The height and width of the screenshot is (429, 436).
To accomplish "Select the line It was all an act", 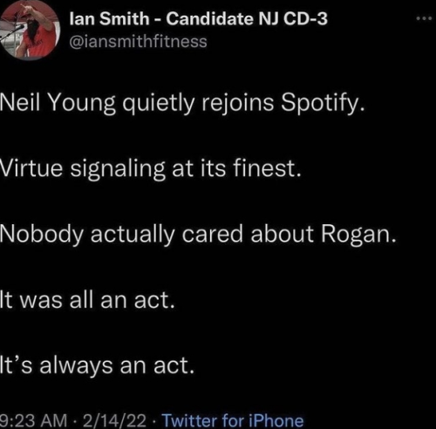I will [87, 300].
